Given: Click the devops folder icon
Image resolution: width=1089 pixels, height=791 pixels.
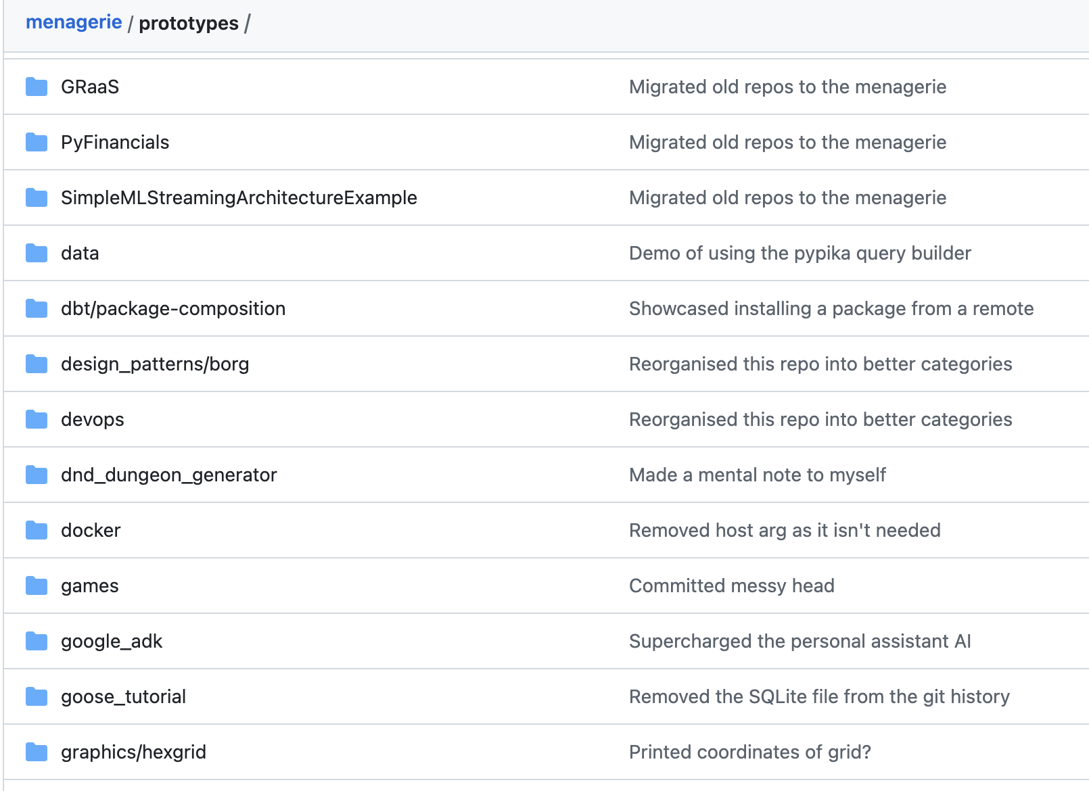Looking at the screenshot, I should click(x=37, y=420).
